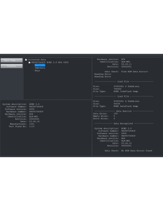Click the Data Recognized section header
163x211 pixels.
pos(124,124)
